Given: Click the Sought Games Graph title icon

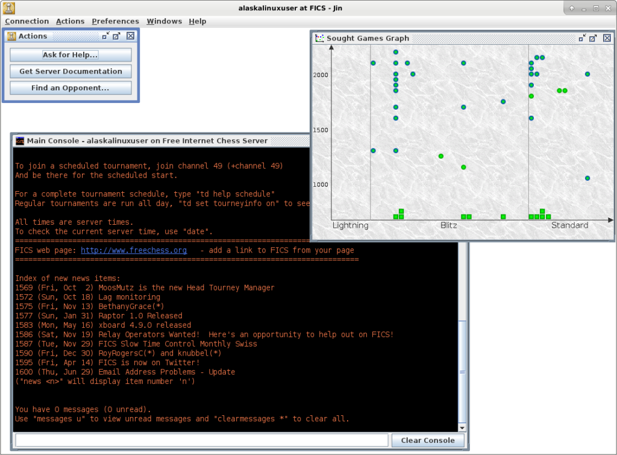Looking at the screenshot, I should tap(319, 38).
